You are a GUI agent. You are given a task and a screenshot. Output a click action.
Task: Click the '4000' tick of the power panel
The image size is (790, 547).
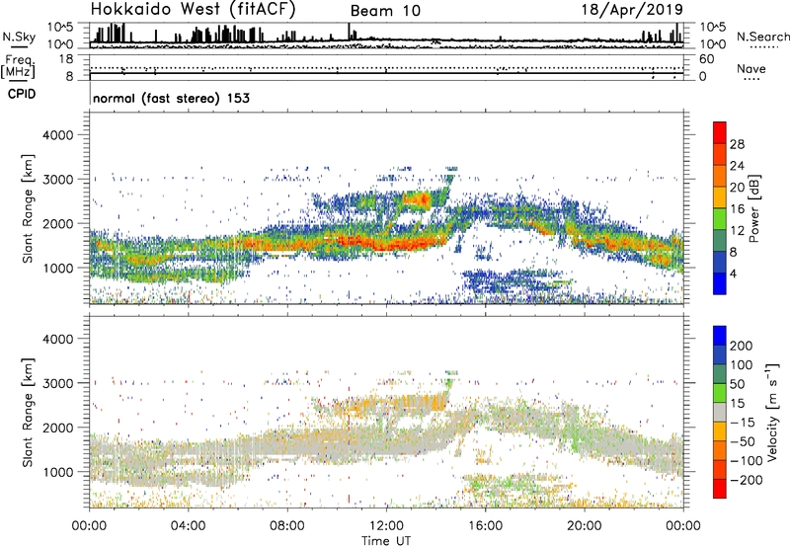pos(57,135)
